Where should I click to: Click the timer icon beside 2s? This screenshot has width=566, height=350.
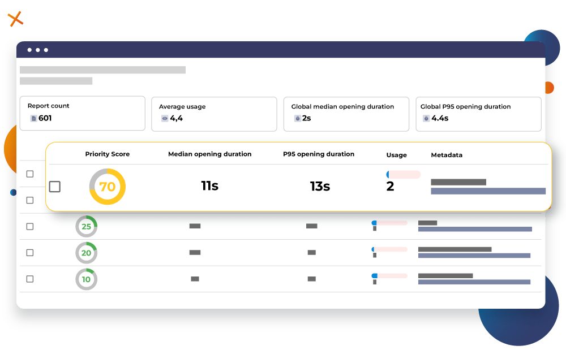point(298,118)
